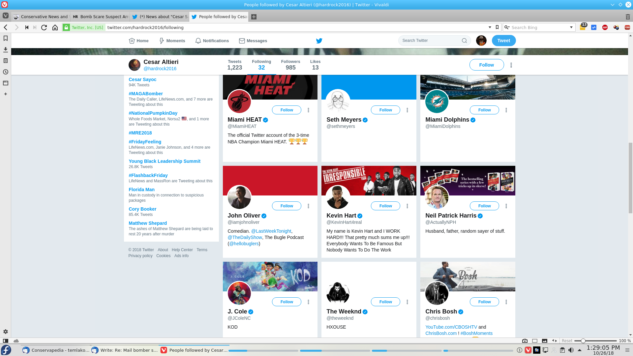This screenshot has width=633, height=356.
Task: Switch to the Conservative News tab
Action: (41, 17)
